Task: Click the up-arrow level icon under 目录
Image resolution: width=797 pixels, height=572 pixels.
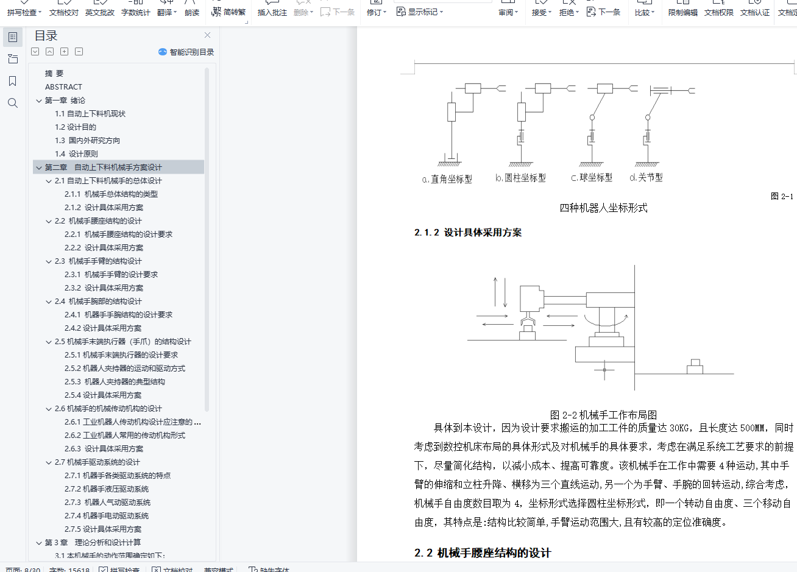Action: tap(50, 52)
